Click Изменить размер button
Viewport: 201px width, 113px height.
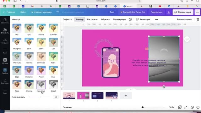(x=41, y=12)
